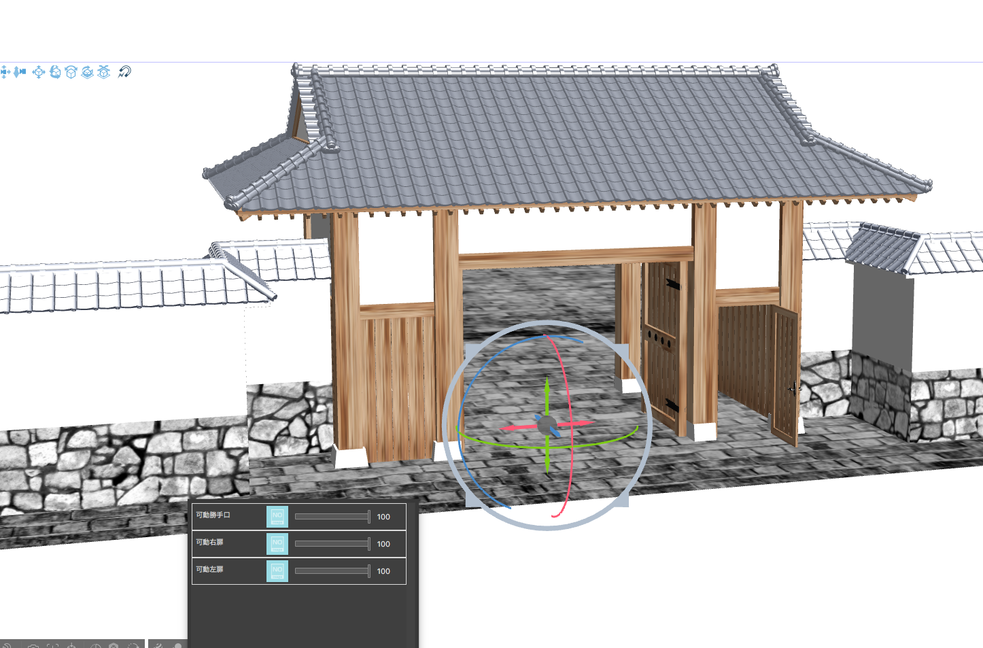Select the rotate 3D object tool
Screen dimensions: 983x648
point(54,72)
